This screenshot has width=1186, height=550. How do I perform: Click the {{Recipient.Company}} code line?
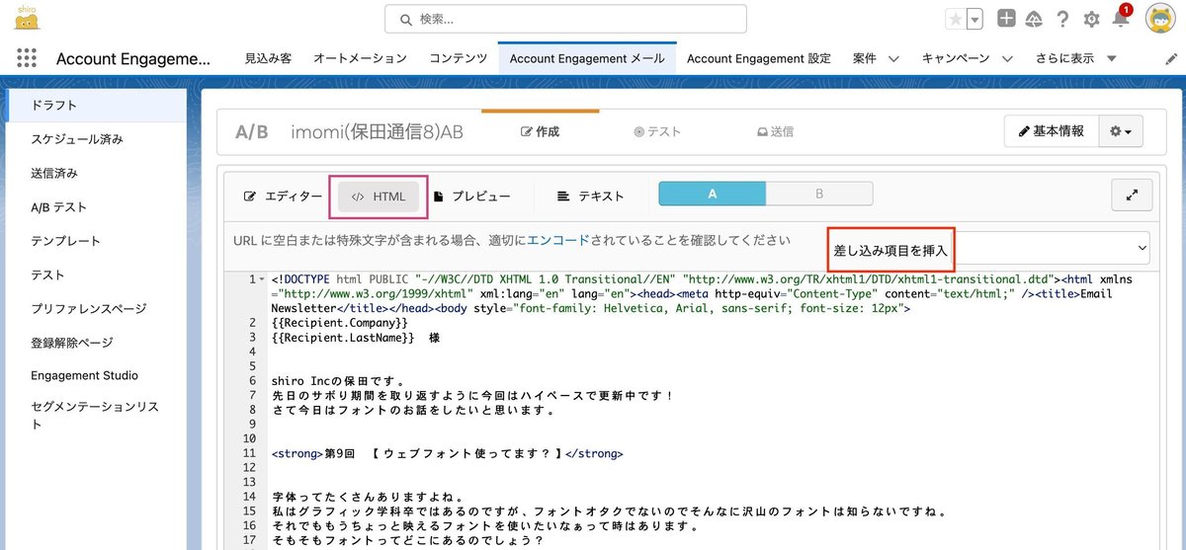point(339,323)
